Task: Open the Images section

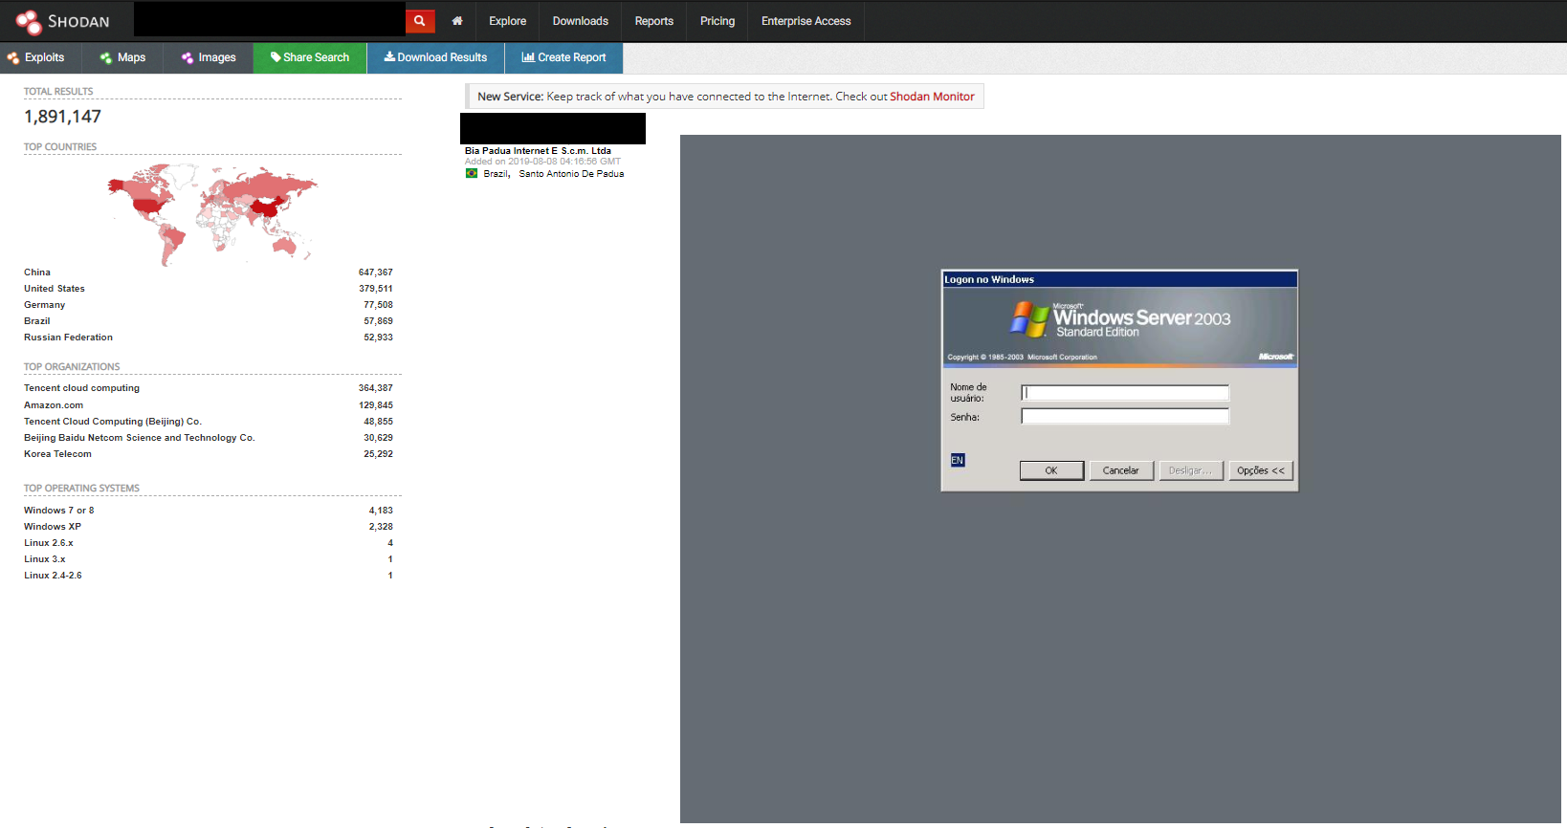Action: tap(209, 57)
